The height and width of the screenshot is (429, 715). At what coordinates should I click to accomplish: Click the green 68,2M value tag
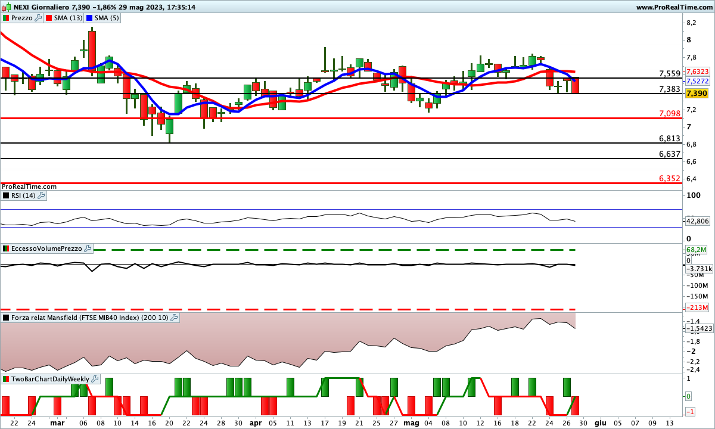[695, 250]
